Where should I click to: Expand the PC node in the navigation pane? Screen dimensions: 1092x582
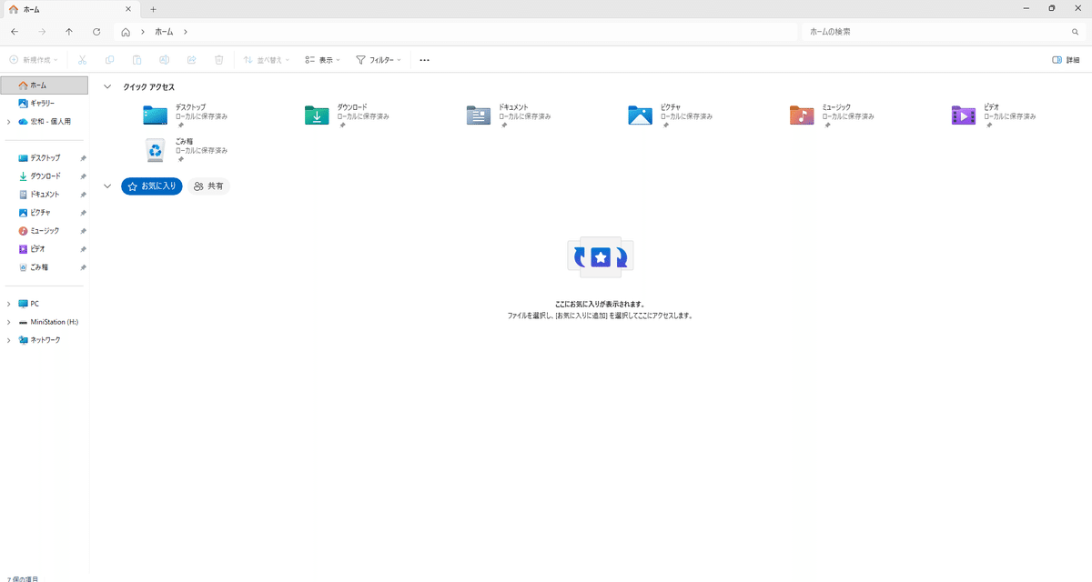click(9, 303)
